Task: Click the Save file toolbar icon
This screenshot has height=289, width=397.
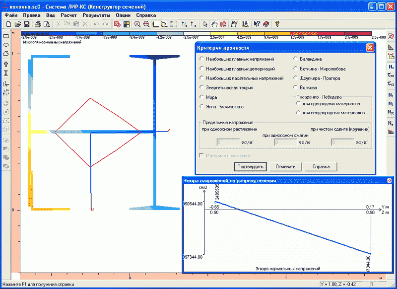Action: 27,24
